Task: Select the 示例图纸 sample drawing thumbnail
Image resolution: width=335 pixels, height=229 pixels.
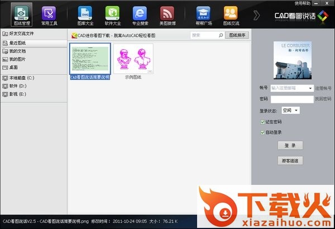Action: tap(133, 59)
